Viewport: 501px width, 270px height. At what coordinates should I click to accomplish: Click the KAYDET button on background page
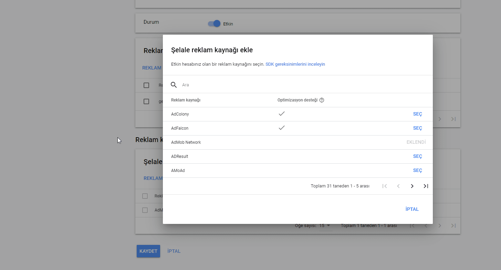148,251
